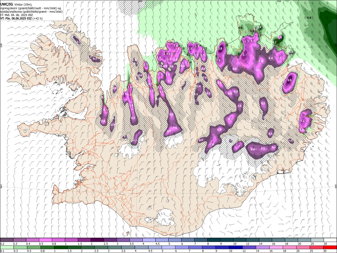Select the white 30 swatch in snow legend
337x253 pixels.
click(330, 240)
